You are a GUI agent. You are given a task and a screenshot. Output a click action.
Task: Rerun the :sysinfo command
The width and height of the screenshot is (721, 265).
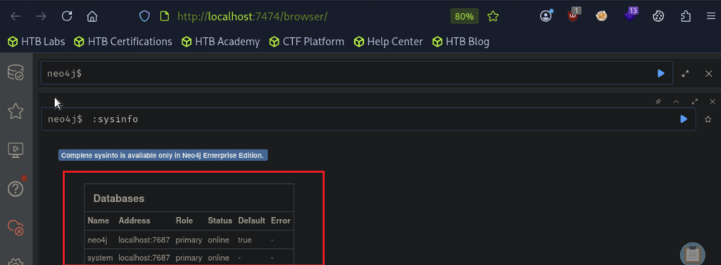coord(684,119)
